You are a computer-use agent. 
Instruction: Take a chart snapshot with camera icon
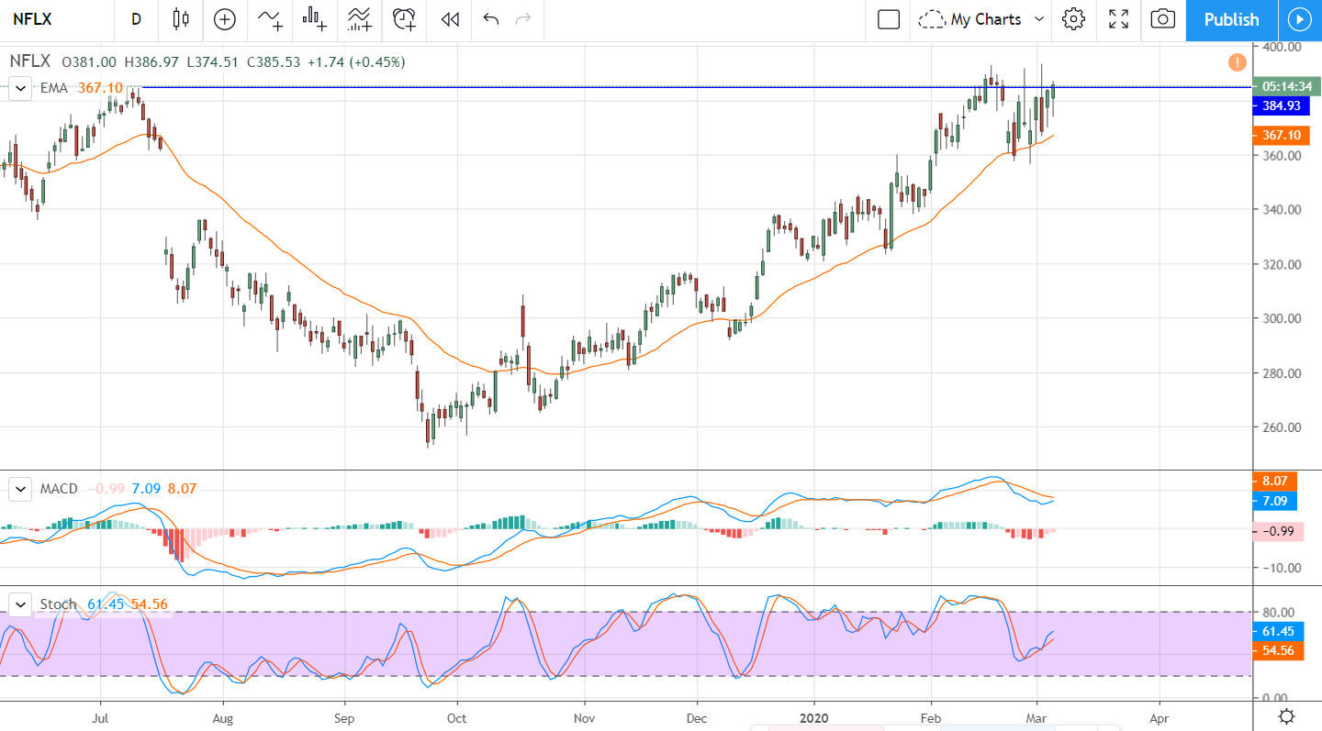1162,19
